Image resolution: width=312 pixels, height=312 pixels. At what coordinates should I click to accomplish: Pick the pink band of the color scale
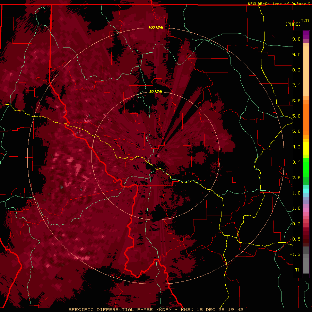click(306, 210)
